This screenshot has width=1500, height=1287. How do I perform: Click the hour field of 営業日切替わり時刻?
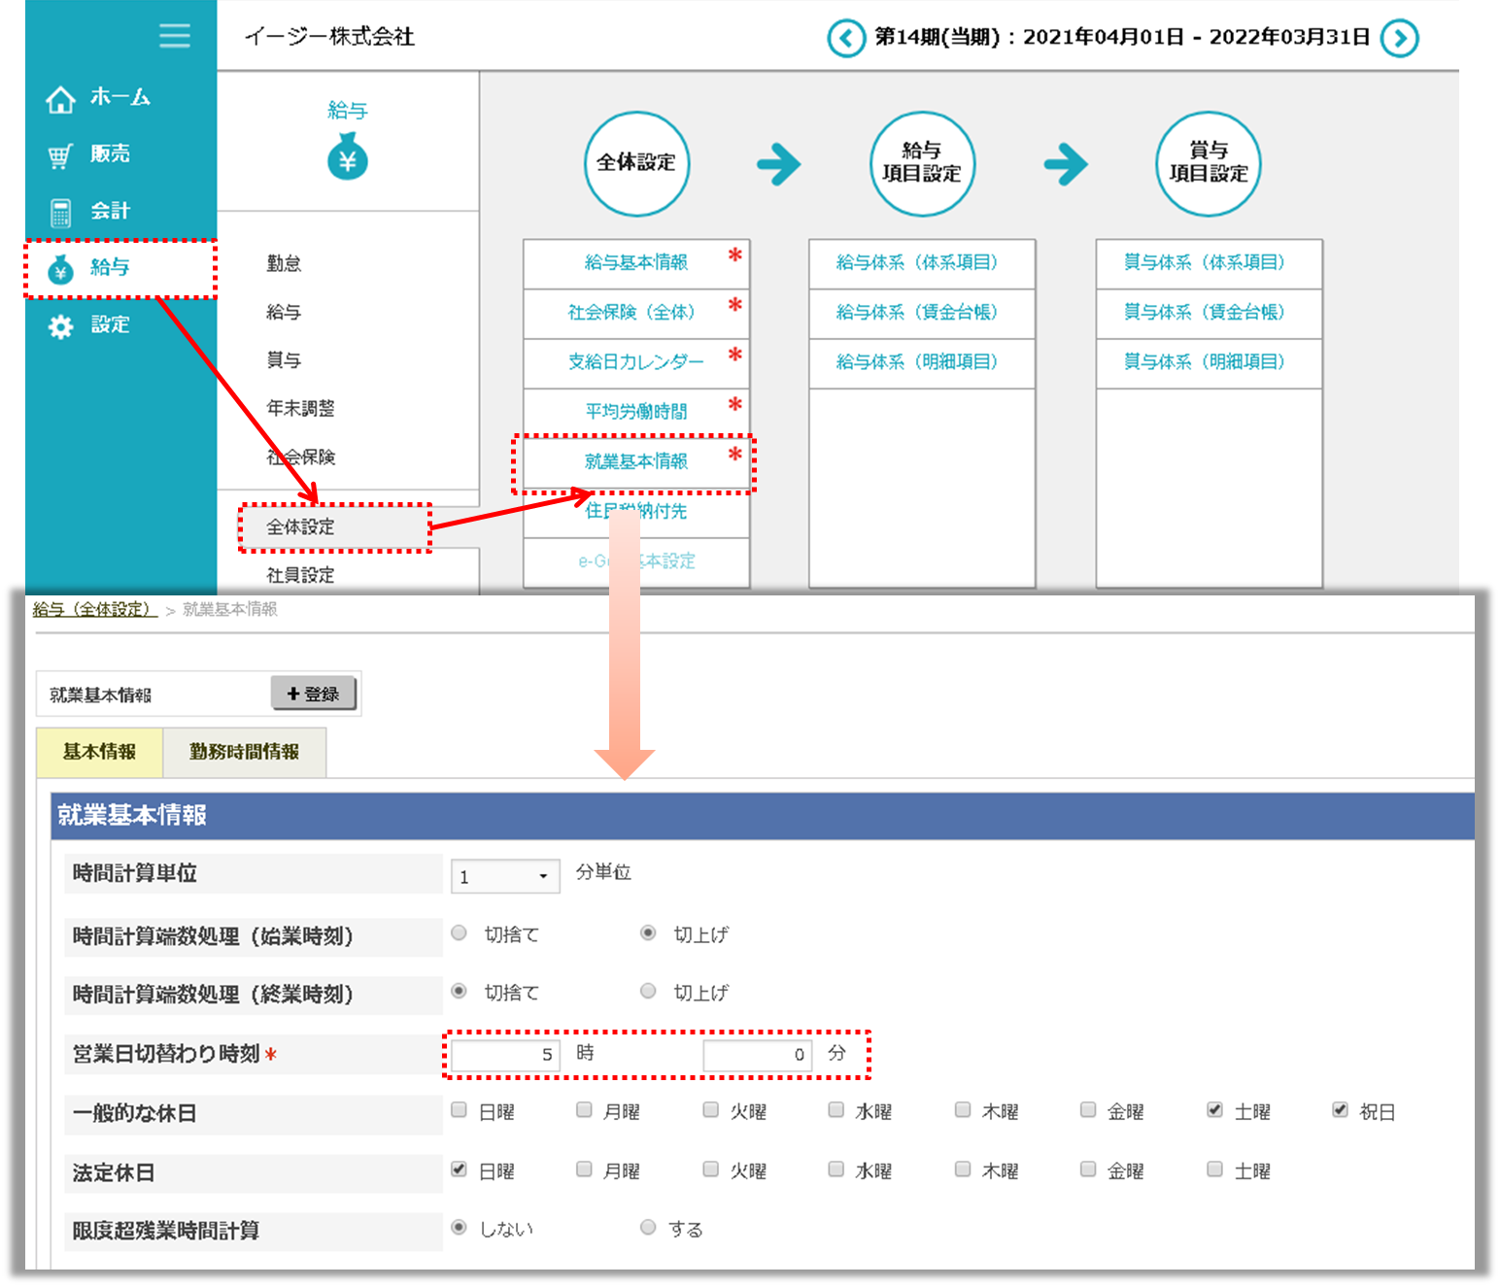505,1055
